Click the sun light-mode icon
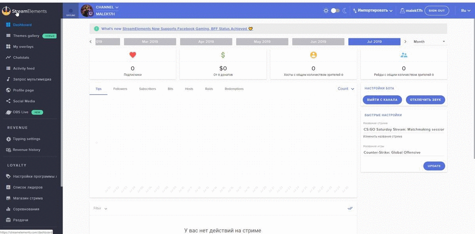Image resolution: width=475 pixels, height=234 pixels. (326, 11)
